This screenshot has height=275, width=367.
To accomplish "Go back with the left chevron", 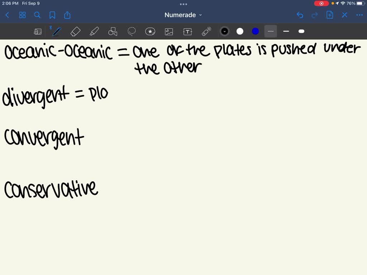I will 7,15.
